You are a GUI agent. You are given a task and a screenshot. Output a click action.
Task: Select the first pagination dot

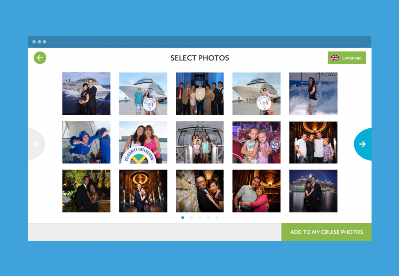coord(183,218)
